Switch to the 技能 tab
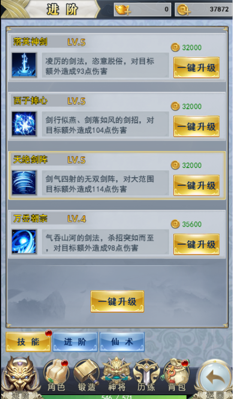This screenshot has height=399, width=233. point(28,342)
